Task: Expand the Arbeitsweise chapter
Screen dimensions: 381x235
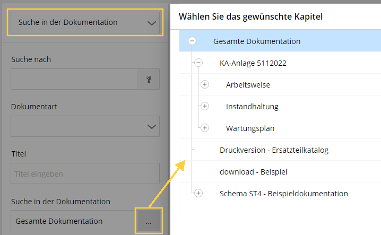Action: [205, 84]
